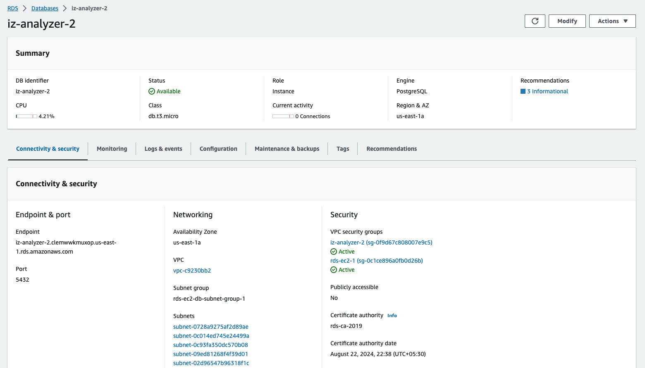
Task: Click the breadcrumb chevron after RDS
Action: point(25,8)
